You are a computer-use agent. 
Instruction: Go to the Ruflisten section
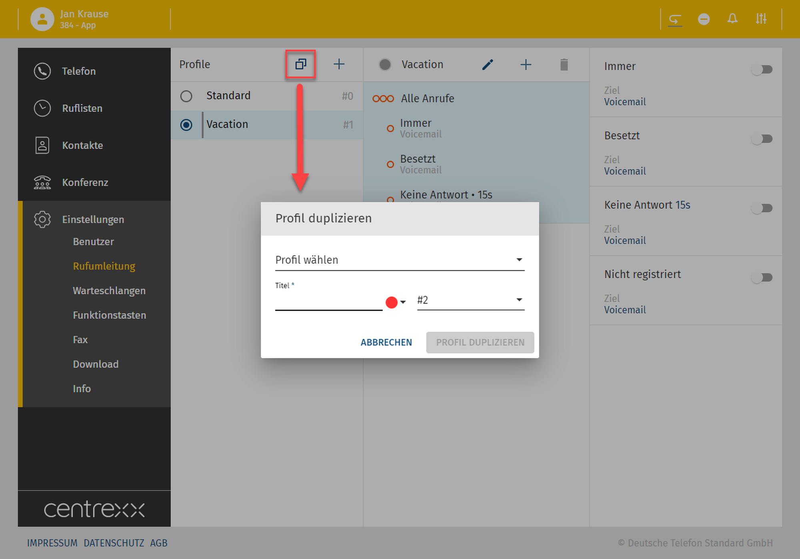point(82,108)
